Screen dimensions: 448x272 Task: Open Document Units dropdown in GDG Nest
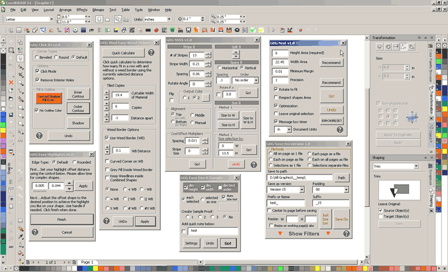tap(289, 130)
